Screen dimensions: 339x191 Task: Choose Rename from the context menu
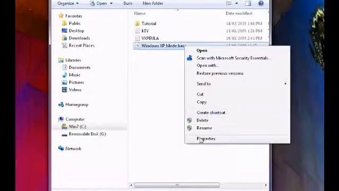(x=204, y=128)
